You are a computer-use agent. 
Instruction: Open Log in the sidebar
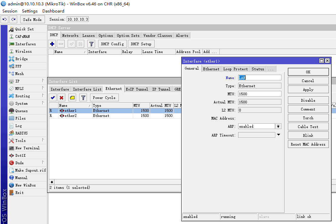tap(18, 126)
